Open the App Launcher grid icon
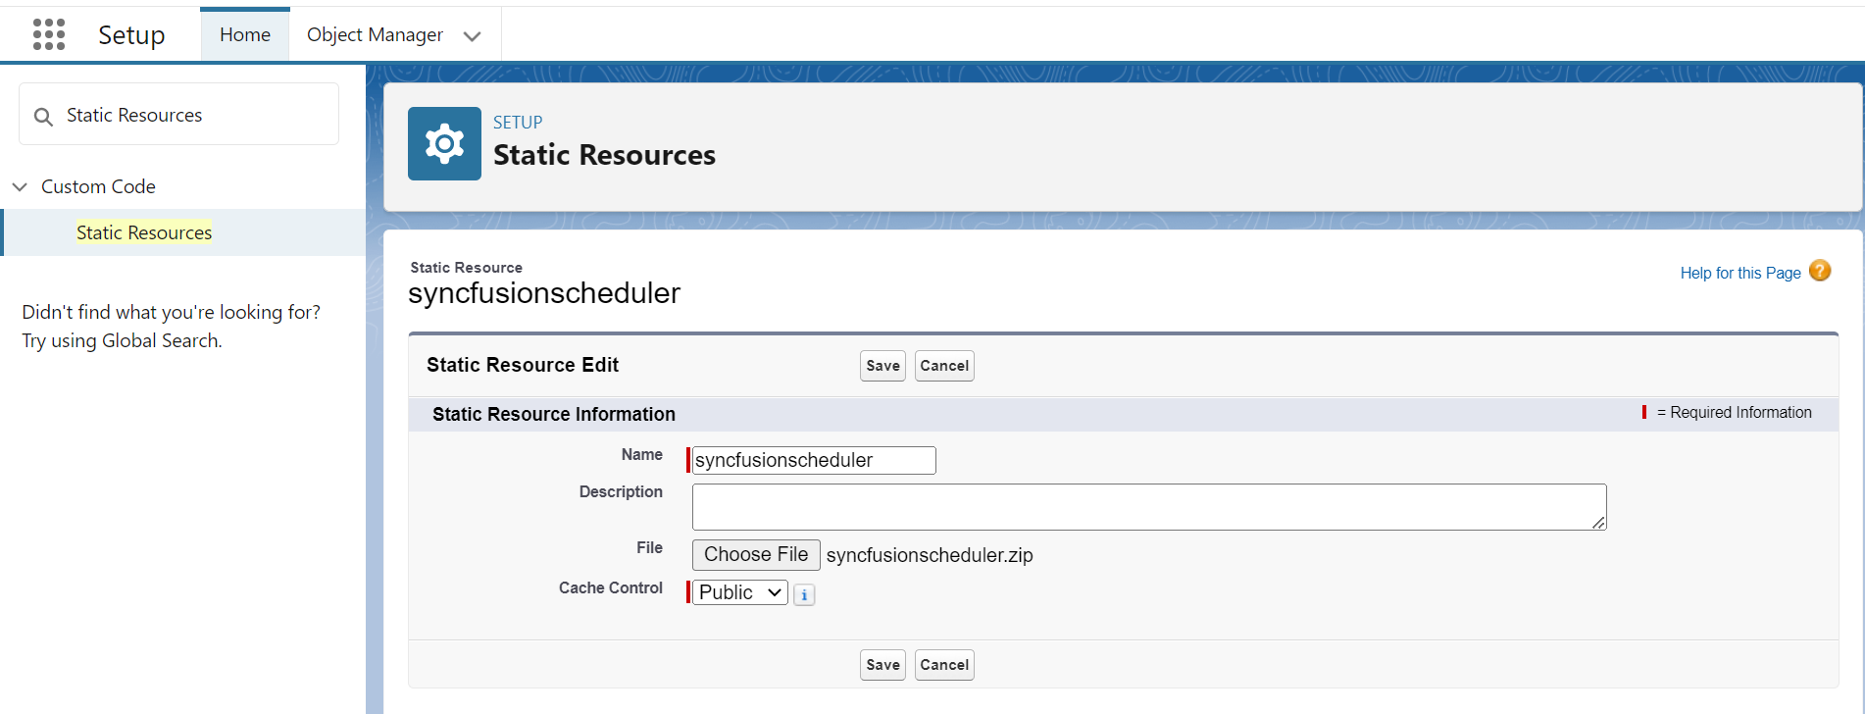 coord(48,34)
